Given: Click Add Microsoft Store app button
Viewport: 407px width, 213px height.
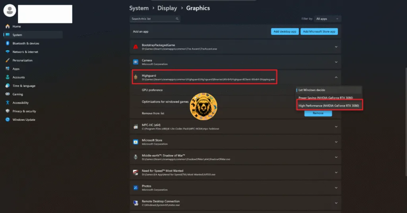Looking at the screenshot, I should [319, 31].
